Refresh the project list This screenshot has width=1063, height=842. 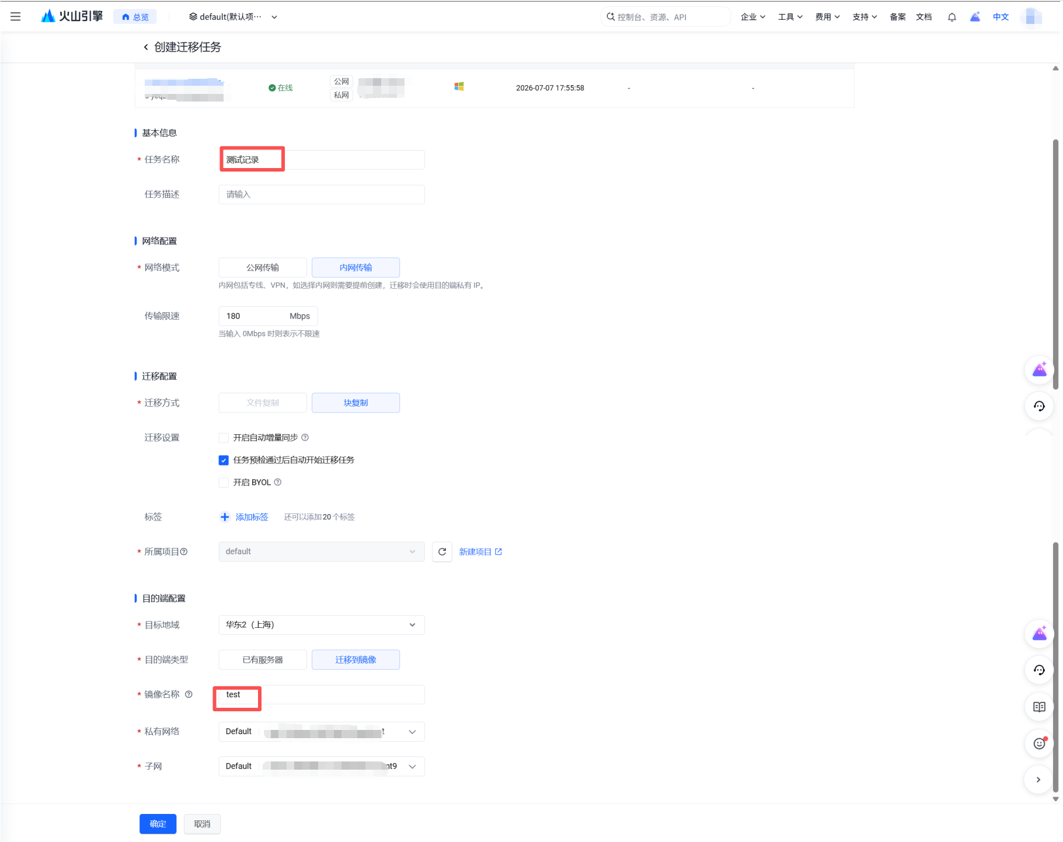[x=442, y=552]
